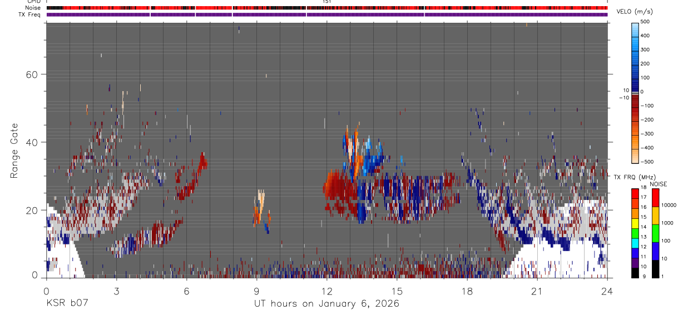Click the red-black noise strip above plot
Image resolution: width=683 pixels, height=315 pixels.
(x=327, y=8)
